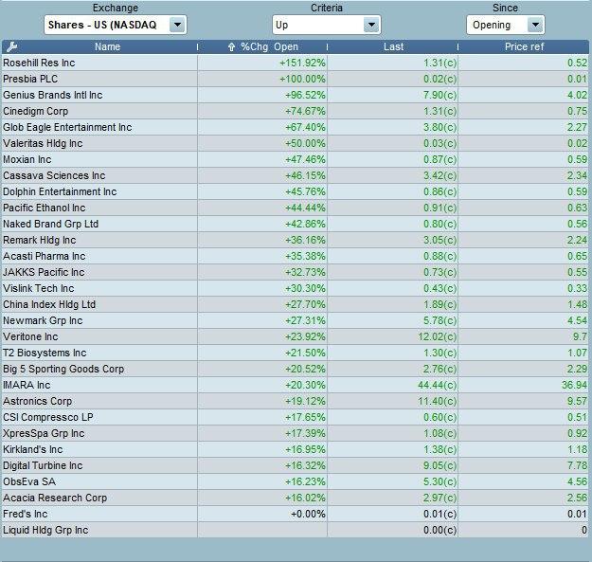
Task: Select Astronics Corp row
Action: click(295, 401)
